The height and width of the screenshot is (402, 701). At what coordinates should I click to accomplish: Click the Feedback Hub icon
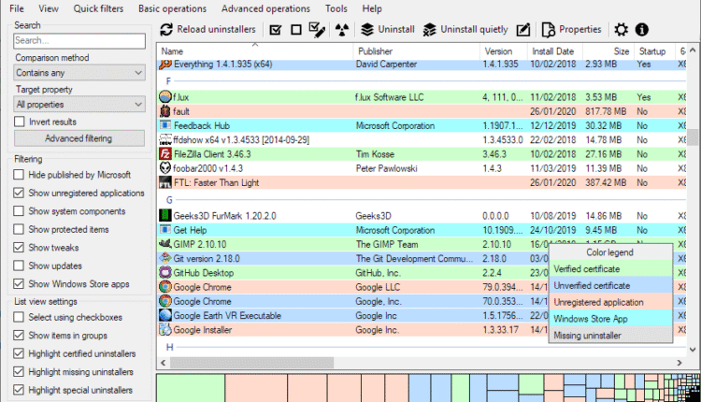(x=165, y=125)
